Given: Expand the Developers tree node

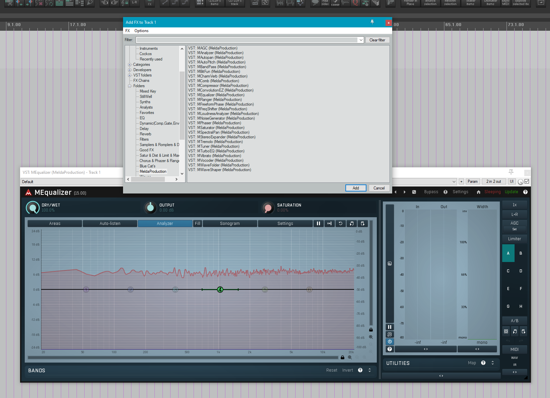Looking at the screenshot, I should (129, 70).
